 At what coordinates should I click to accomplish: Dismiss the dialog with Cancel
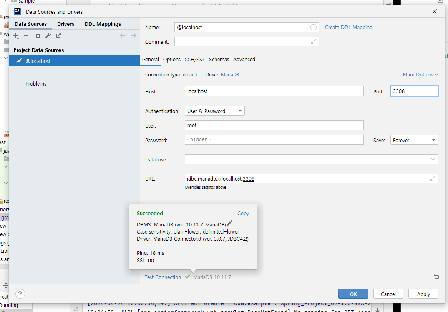[x=388, y=294]
